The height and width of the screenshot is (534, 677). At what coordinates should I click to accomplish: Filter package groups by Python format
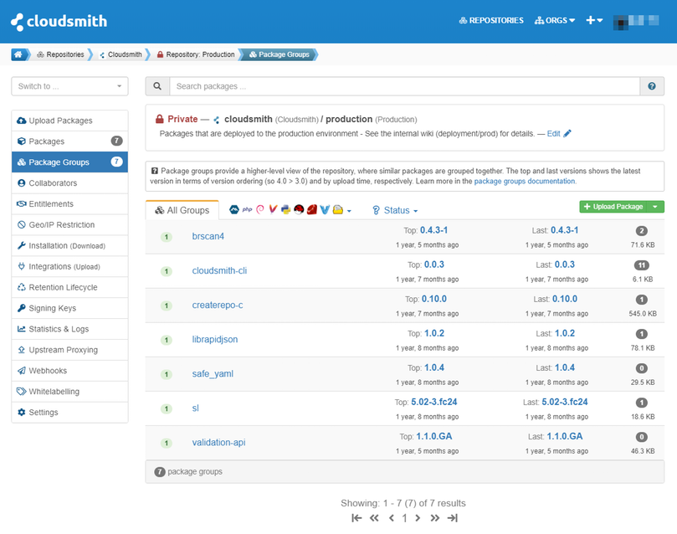[285, 209]
